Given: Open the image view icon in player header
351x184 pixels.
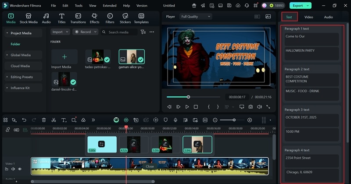Looking at the screenshot, I should point(268,17).
